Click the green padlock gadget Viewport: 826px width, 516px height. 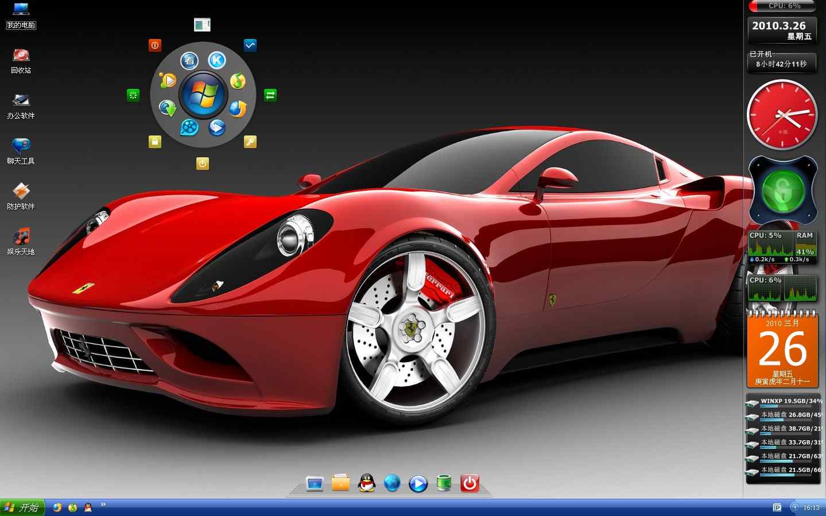783,191
